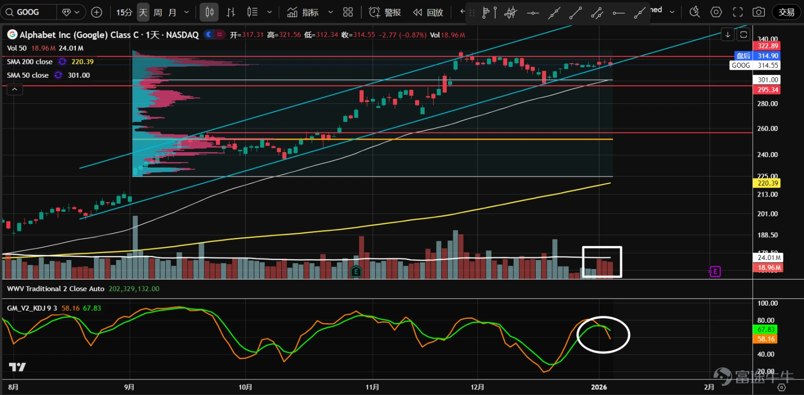
Task: Click the 18.96M volume axis label
Action: (x=769, y=268)
